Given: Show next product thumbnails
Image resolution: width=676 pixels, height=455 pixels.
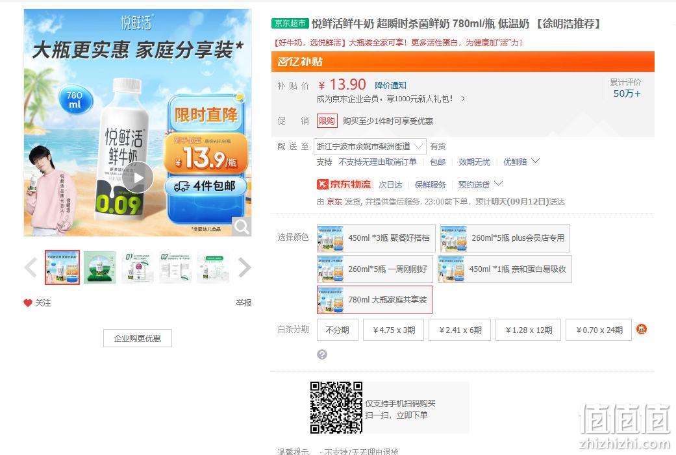Looking at the screenshot, I should (244, 267).
